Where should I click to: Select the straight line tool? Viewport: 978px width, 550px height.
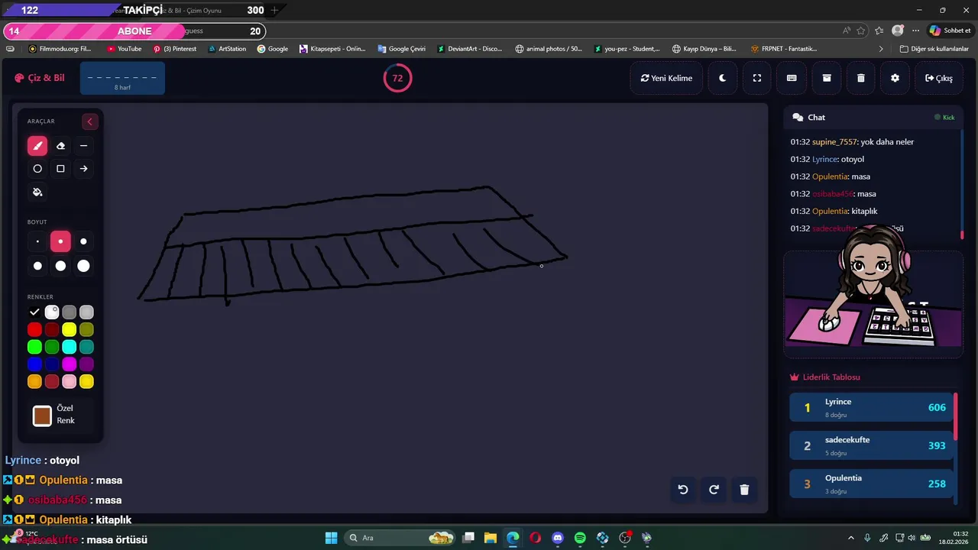pos(83,146)
